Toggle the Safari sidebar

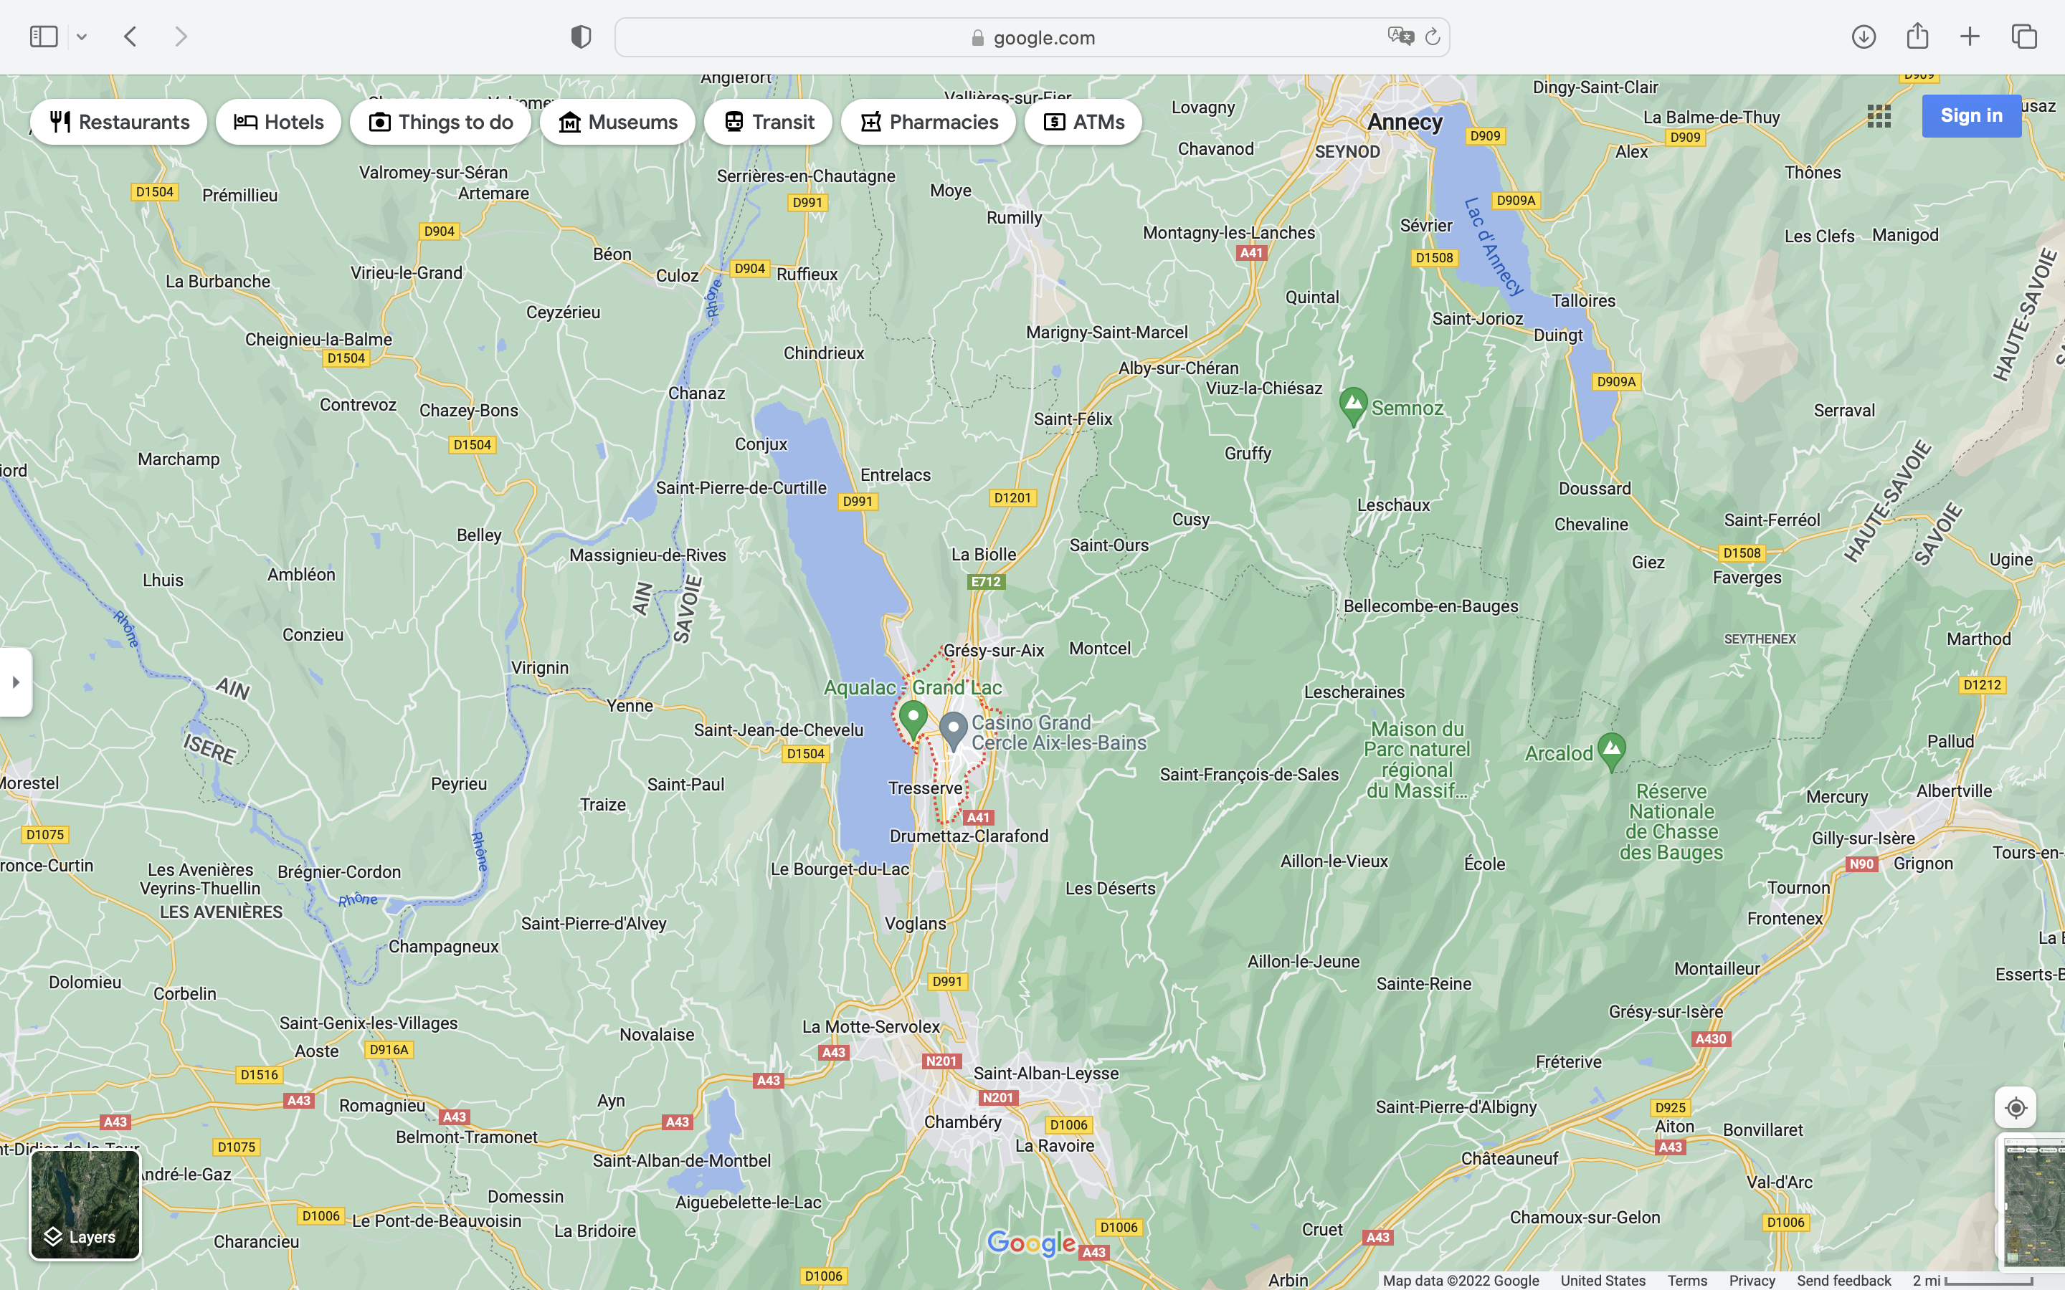44,37
